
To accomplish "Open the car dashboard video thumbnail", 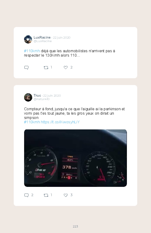I will (x=75, y=158).
